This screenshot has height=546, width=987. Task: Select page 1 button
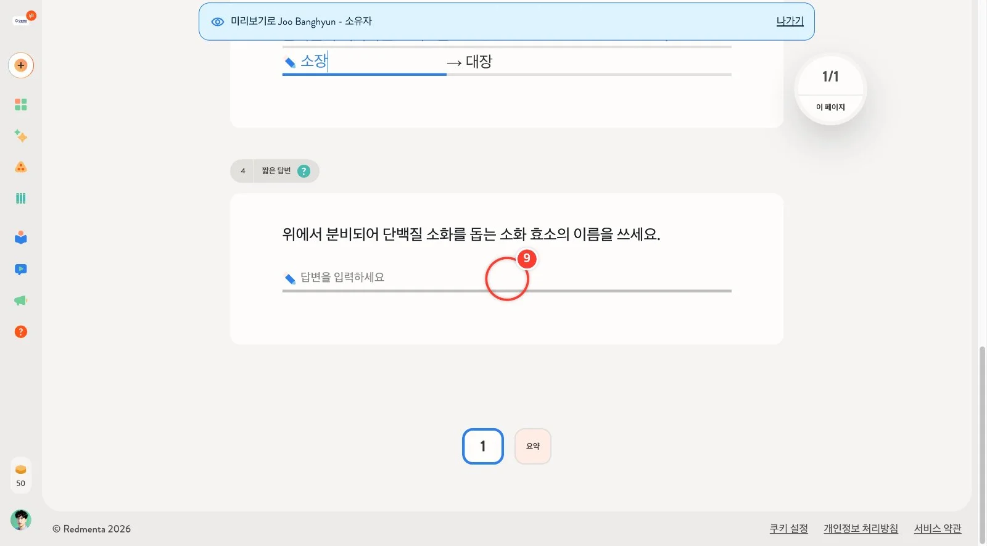[483, 446]
